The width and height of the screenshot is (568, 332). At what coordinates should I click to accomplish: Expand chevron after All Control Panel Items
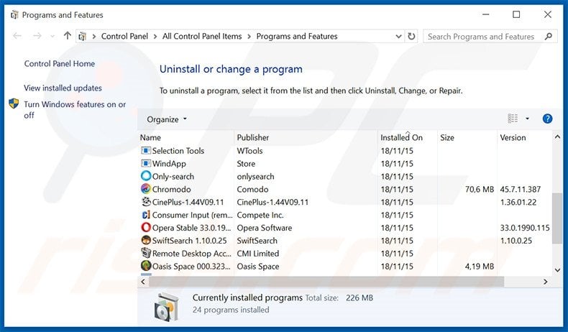[249, 36]
